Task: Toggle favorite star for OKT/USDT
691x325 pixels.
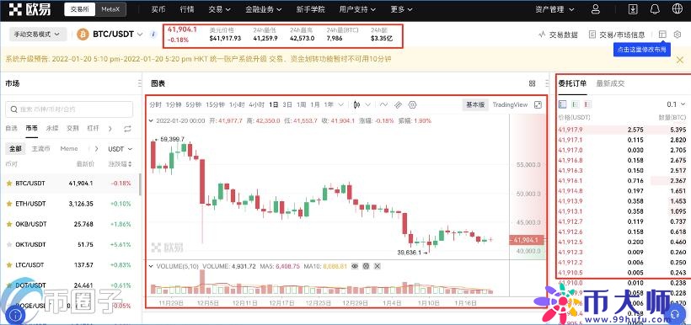Action: click(8, 244)
